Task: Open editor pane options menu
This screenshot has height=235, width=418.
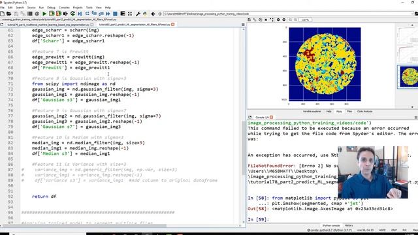Action: (x=243, y=25)
